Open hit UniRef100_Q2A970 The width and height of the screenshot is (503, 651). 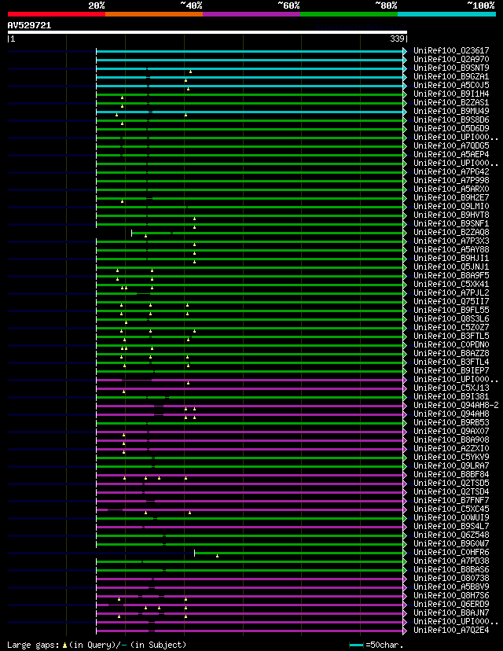pos(452,60)
